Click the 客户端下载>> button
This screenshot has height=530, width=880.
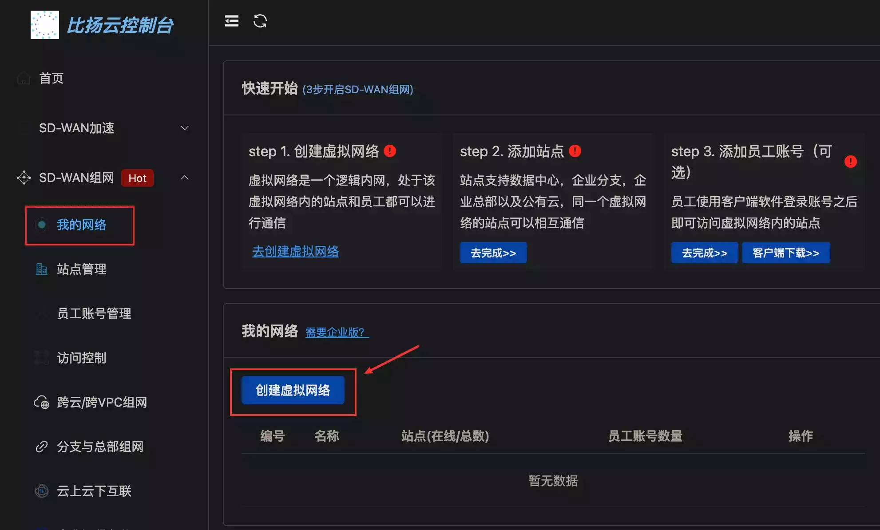pos(785,253)
